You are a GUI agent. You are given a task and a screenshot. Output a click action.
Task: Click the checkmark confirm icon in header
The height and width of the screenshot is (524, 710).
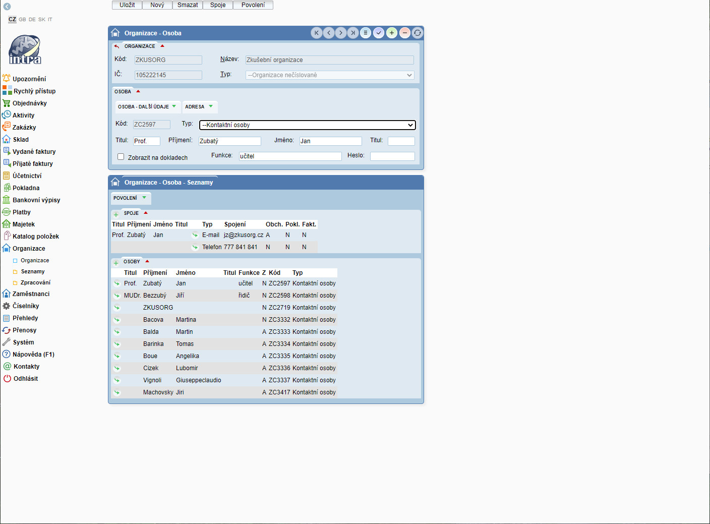[379, 33]
